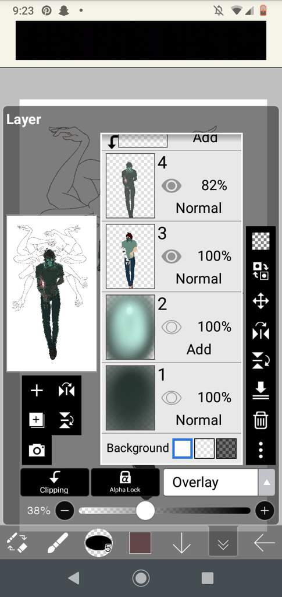Collapse the layer panel with double chevron
This screenshot has height=597, width=282.
(223, 543)
